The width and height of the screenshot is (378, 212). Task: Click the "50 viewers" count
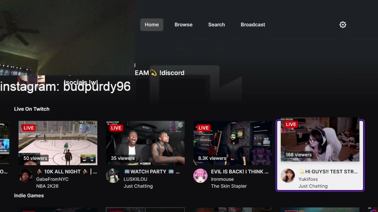click(x=35, y=158)
